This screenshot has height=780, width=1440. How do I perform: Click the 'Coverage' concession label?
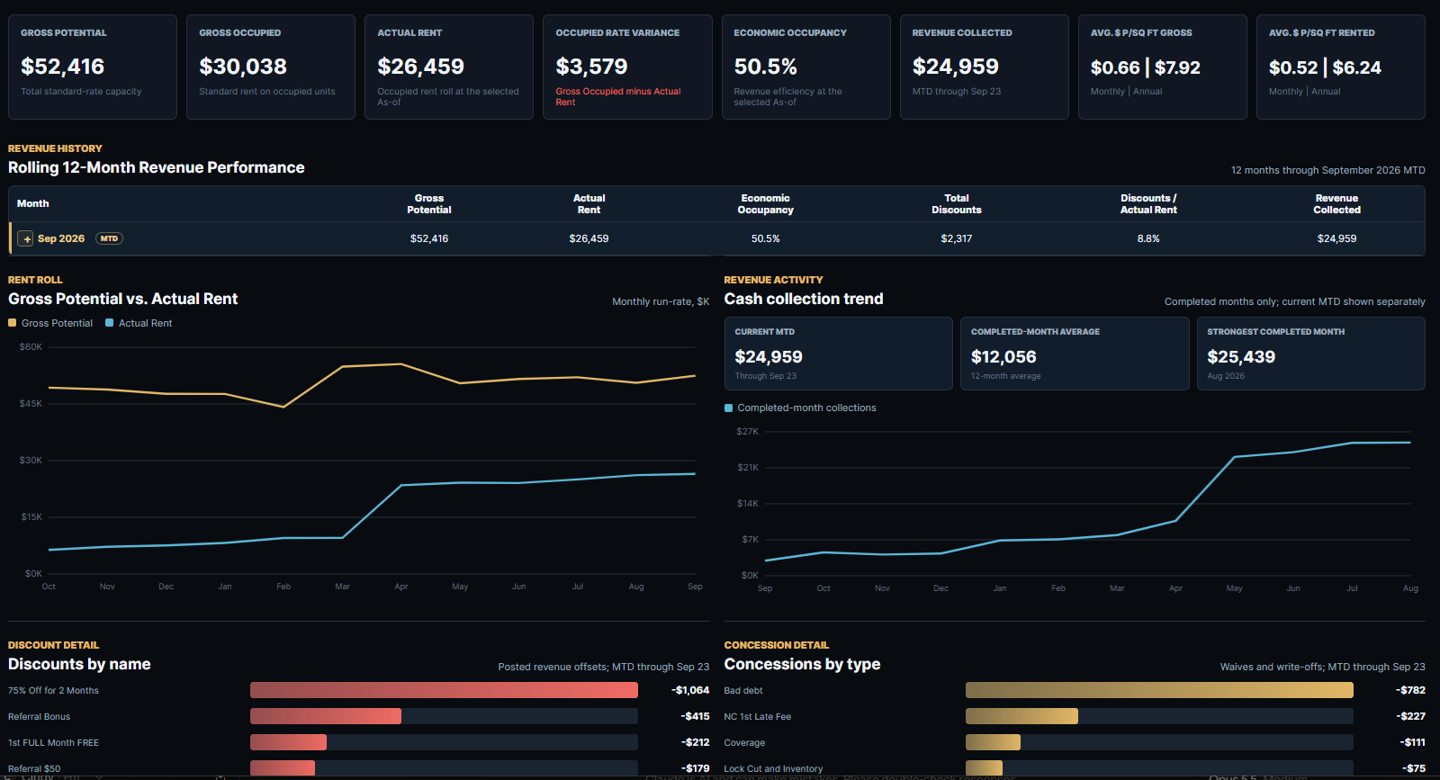point(744,743)
